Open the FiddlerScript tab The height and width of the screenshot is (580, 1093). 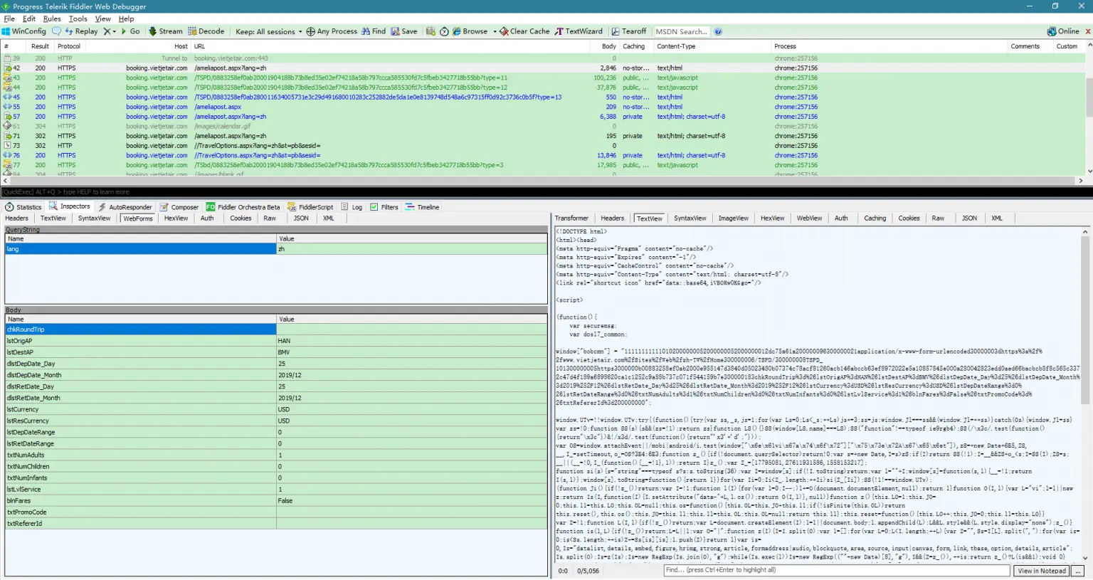(310, 207)
